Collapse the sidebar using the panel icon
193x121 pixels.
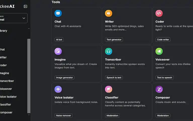click(x=25, y=6)
